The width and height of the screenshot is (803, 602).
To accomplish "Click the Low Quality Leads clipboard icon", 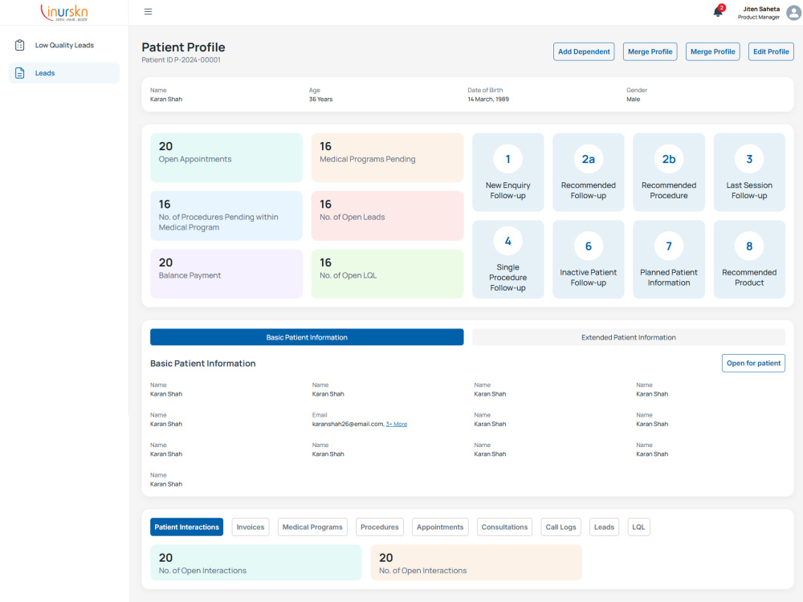I will [x=19, y=45].
